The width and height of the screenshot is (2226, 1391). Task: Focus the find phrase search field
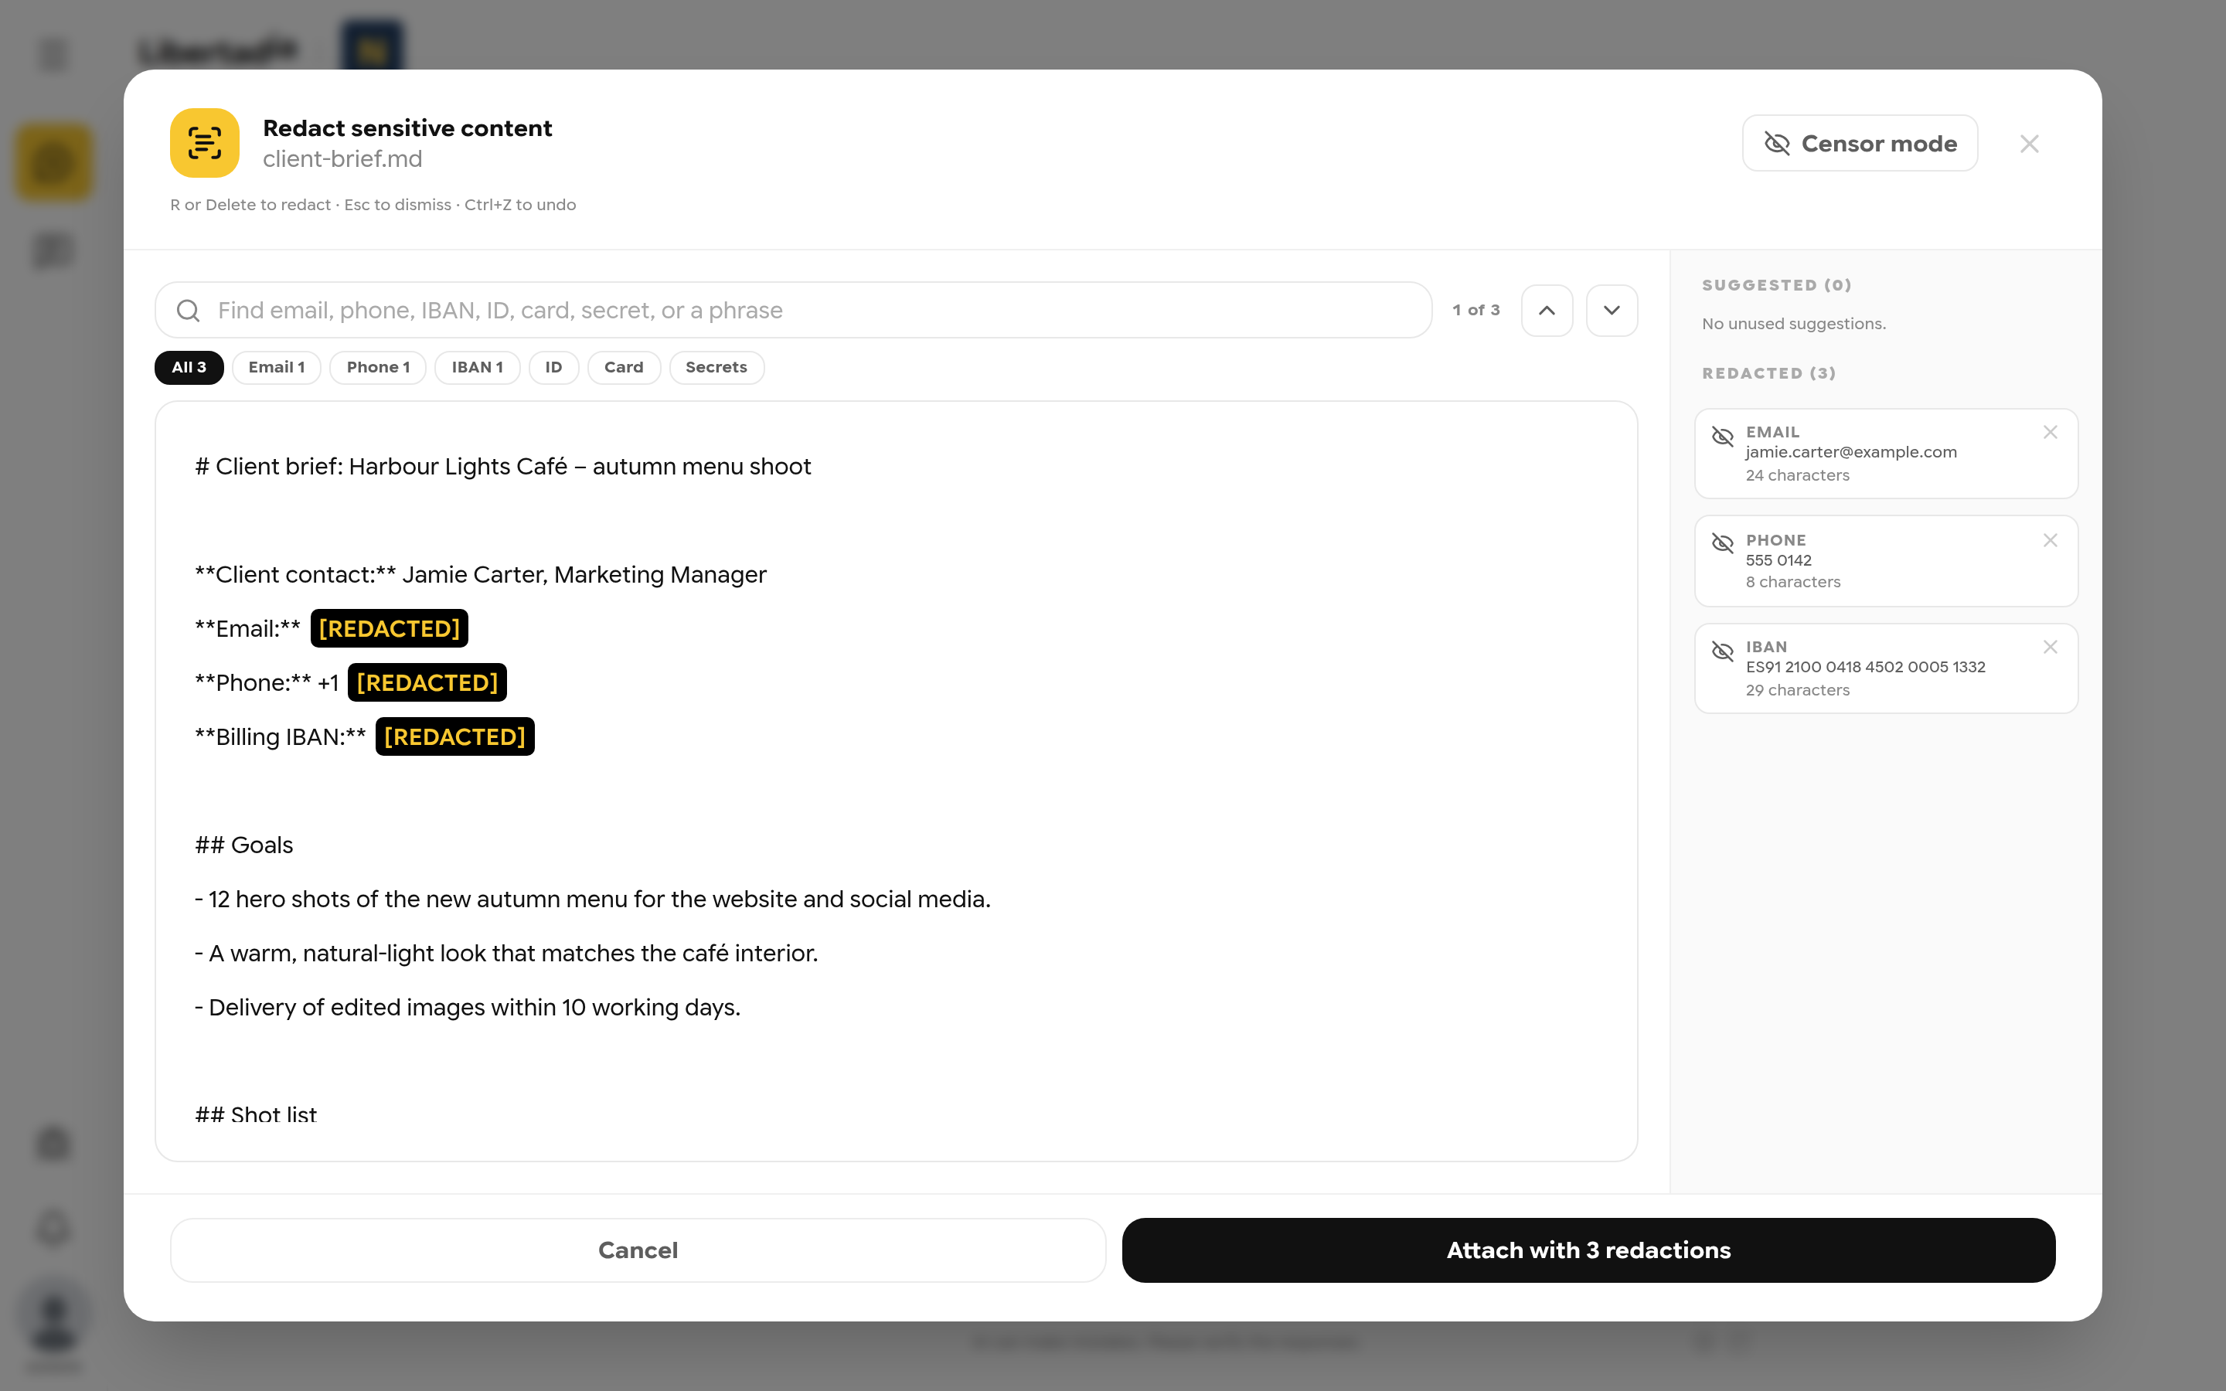click(x=793, y=310)
